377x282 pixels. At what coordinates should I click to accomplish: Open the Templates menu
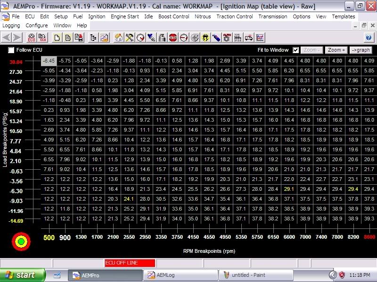tap(344, 16)
